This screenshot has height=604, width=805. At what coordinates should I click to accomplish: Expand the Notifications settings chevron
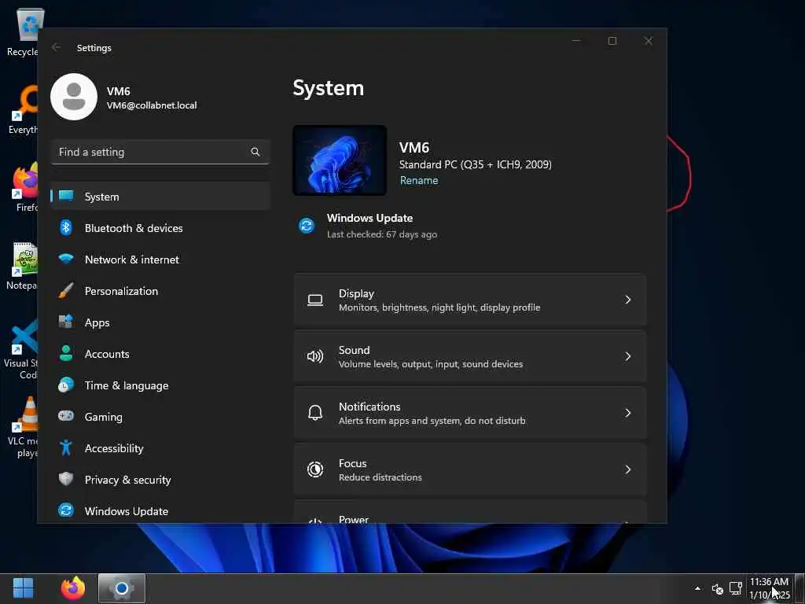pos(628,413)
